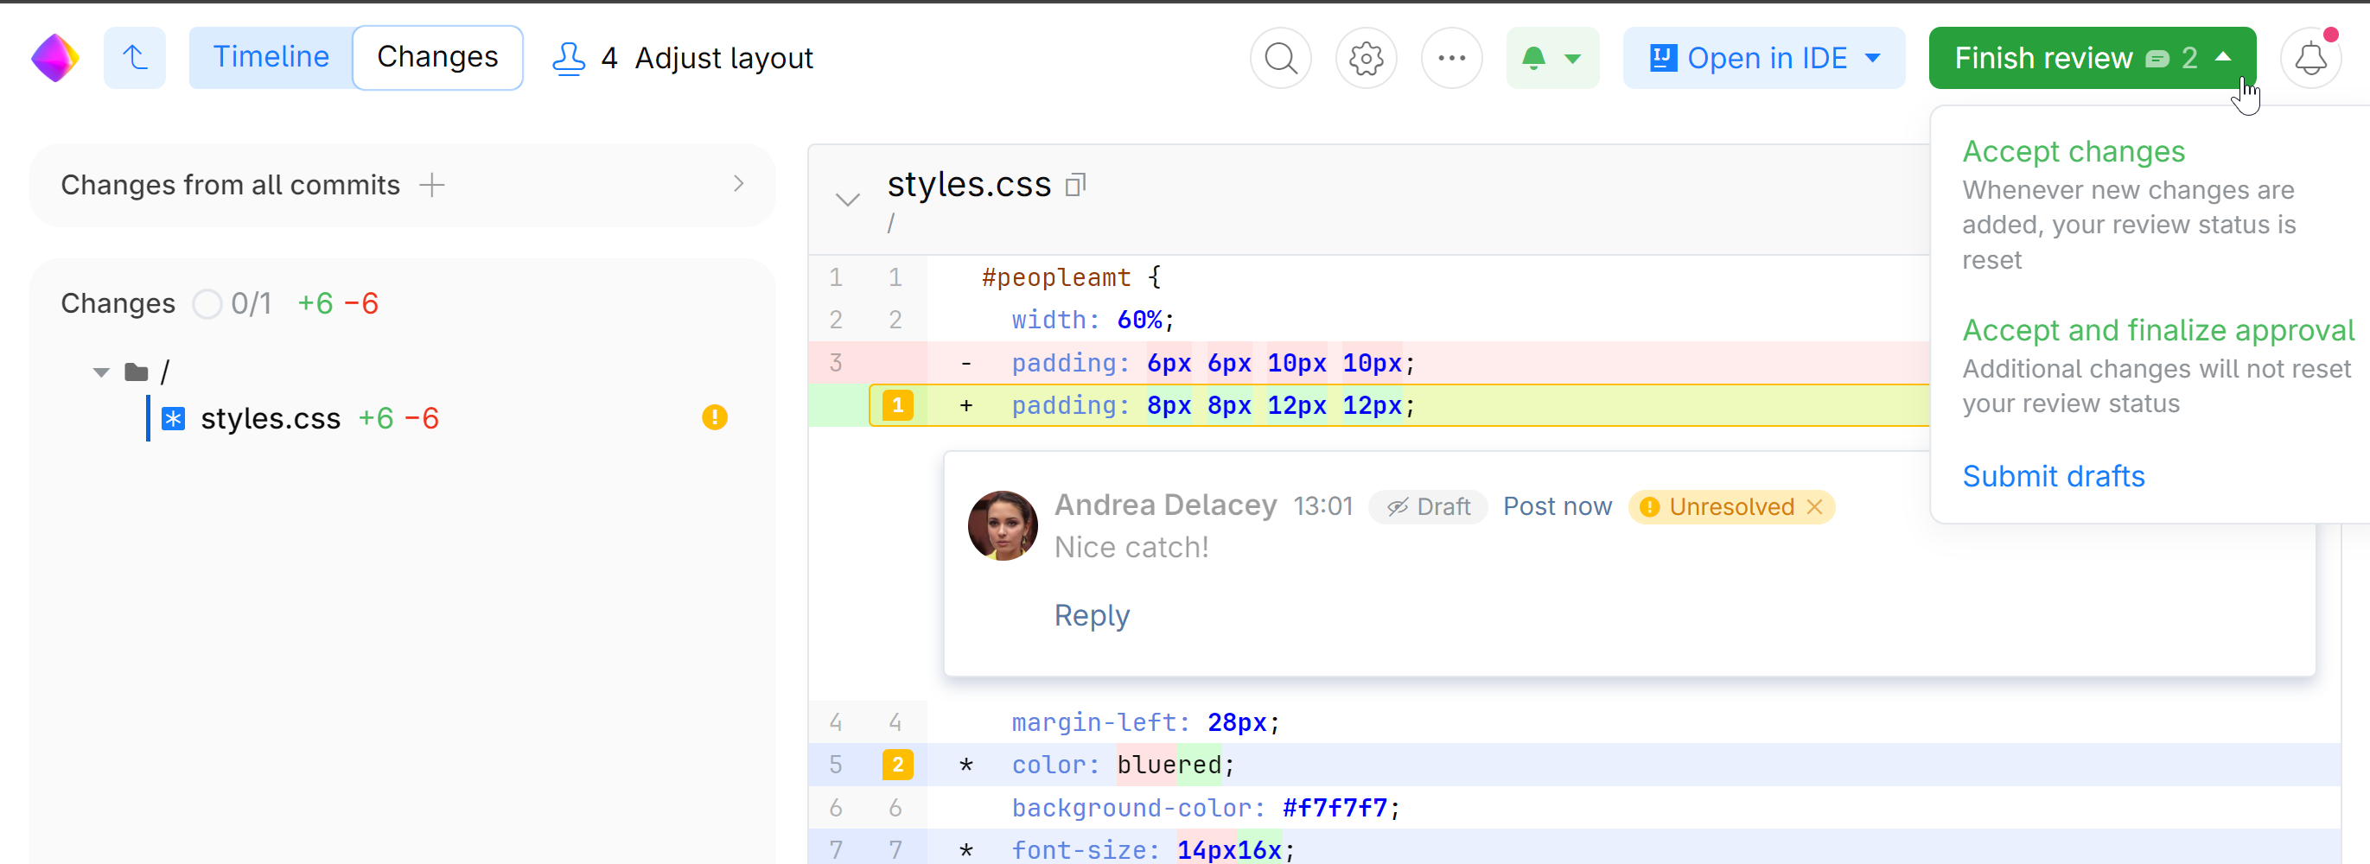This screenshot has height=864, width=2370.
Task: Click Reply under Andrea's comment
Action: tap(1091, 615)
